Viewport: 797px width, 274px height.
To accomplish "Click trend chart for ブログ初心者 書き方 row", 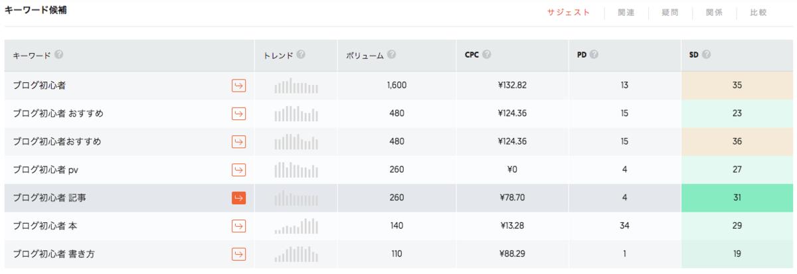I will click(296, 254).
